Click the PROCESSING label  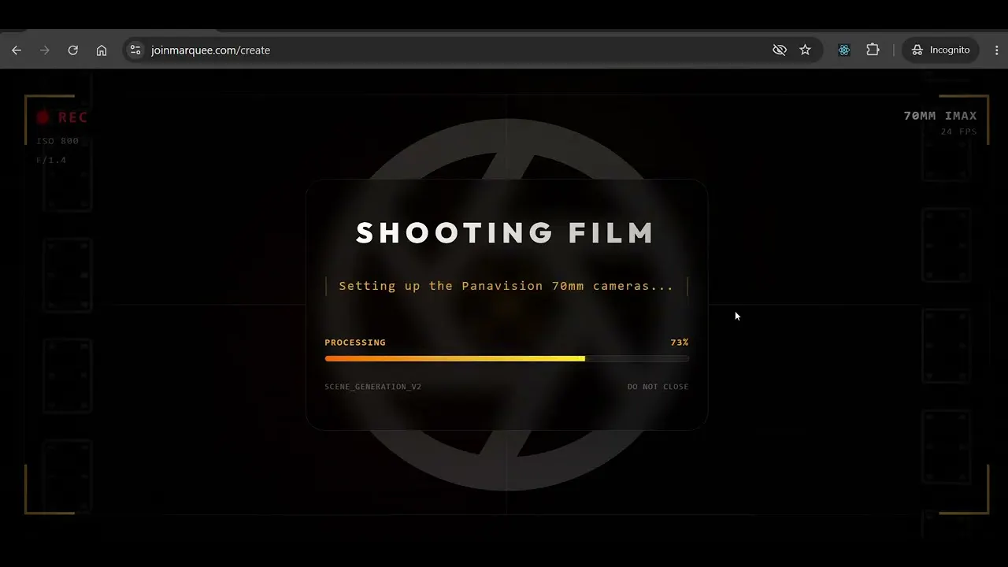coord(355,343)
